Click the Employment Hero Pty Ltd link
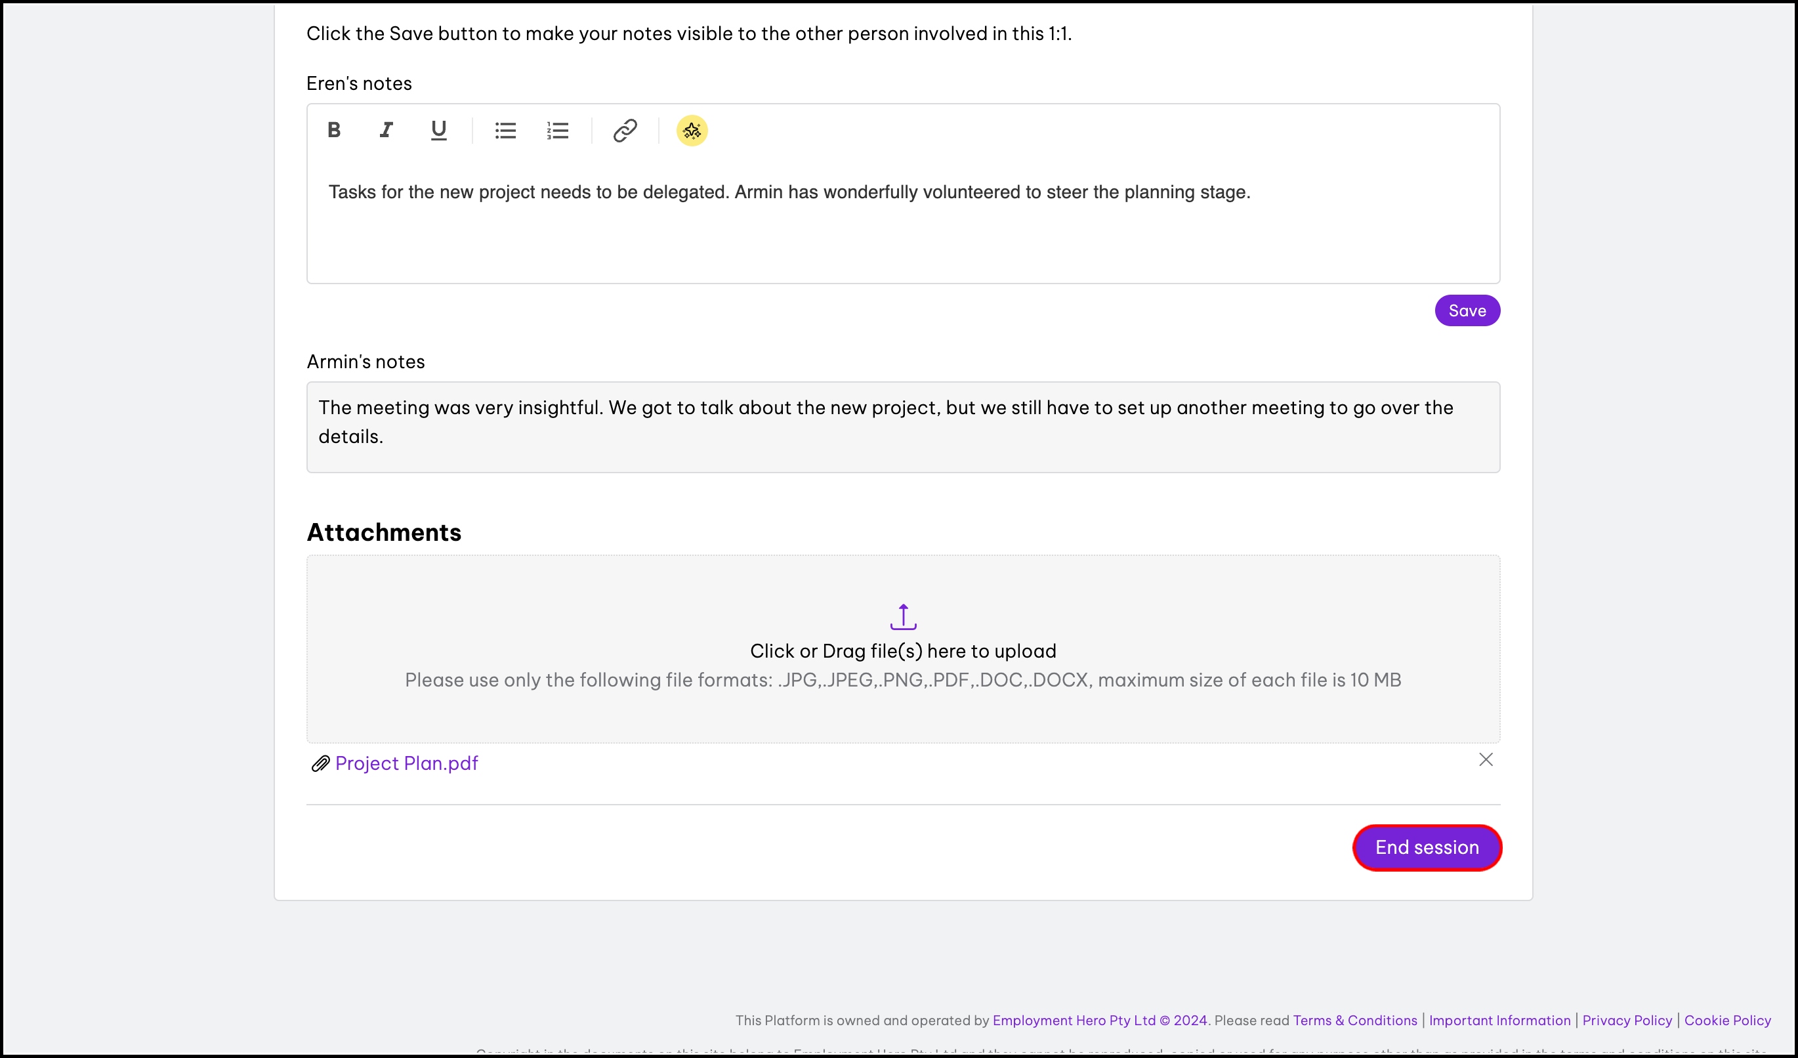1798x1058 pixels. pos(1073,1020)
